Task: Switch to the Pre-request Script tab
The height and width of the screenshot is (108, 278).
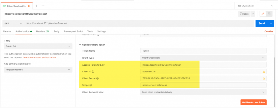Action: (73, 31)
